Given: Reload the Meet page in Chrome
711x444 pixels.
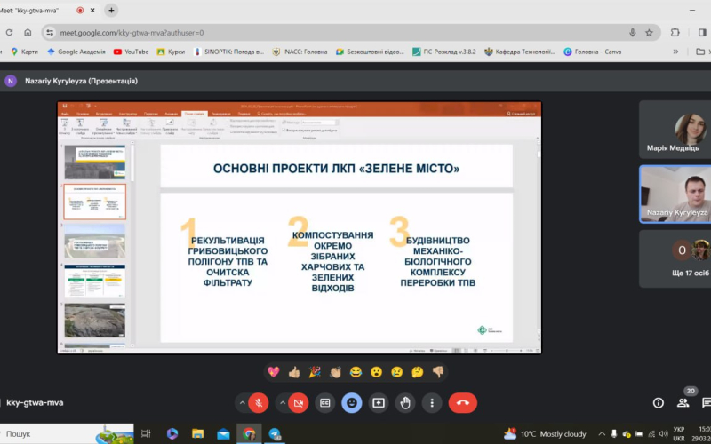Looking at the screenshot, I should (x=9, y=33).
